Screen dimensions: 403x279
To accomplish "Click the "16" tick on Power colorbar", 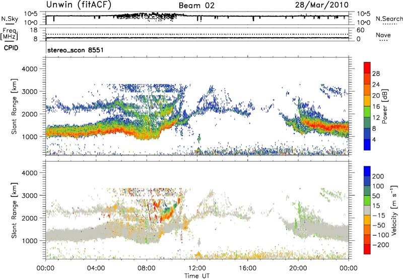I will (x=376, y=107).
